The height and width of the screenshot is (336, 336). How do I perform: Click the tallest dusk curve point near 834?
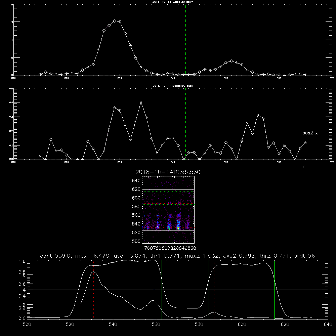141,102
